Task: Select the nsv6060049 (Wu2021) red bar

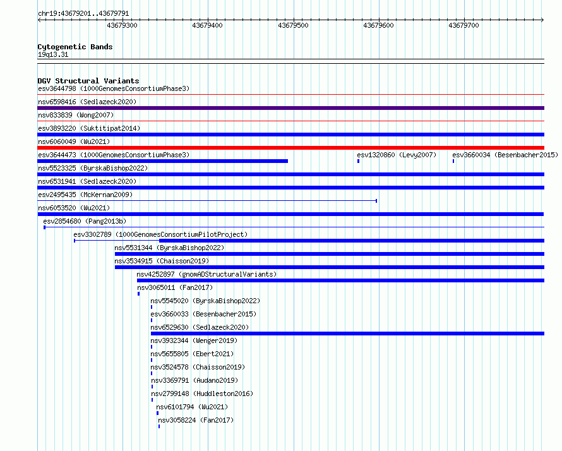Action: tap(290, 148)
